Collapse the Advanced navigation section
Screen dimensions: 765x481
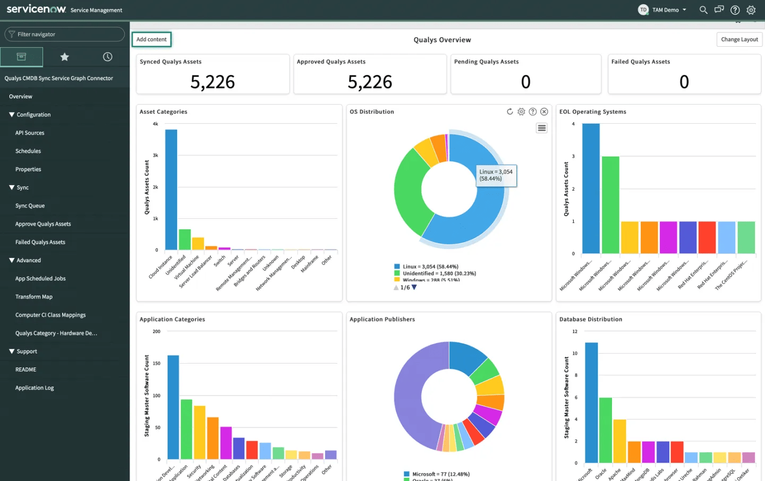coord(12,260)
